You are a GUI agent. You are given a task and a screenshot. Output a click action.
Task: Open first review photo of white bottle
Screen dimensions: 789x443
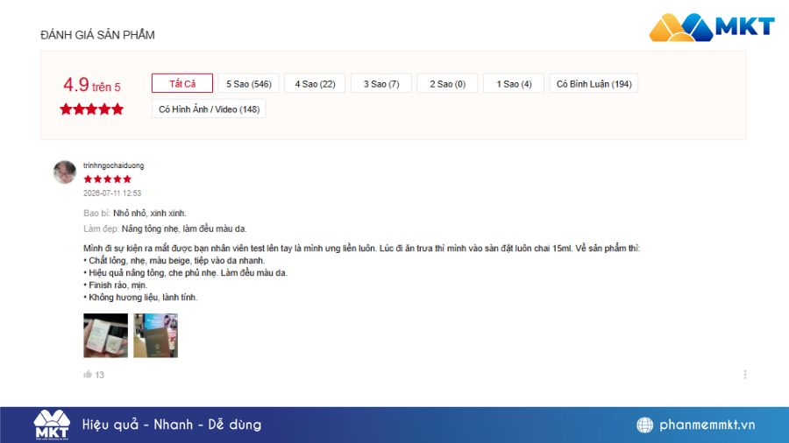click(x=106, y=335)
